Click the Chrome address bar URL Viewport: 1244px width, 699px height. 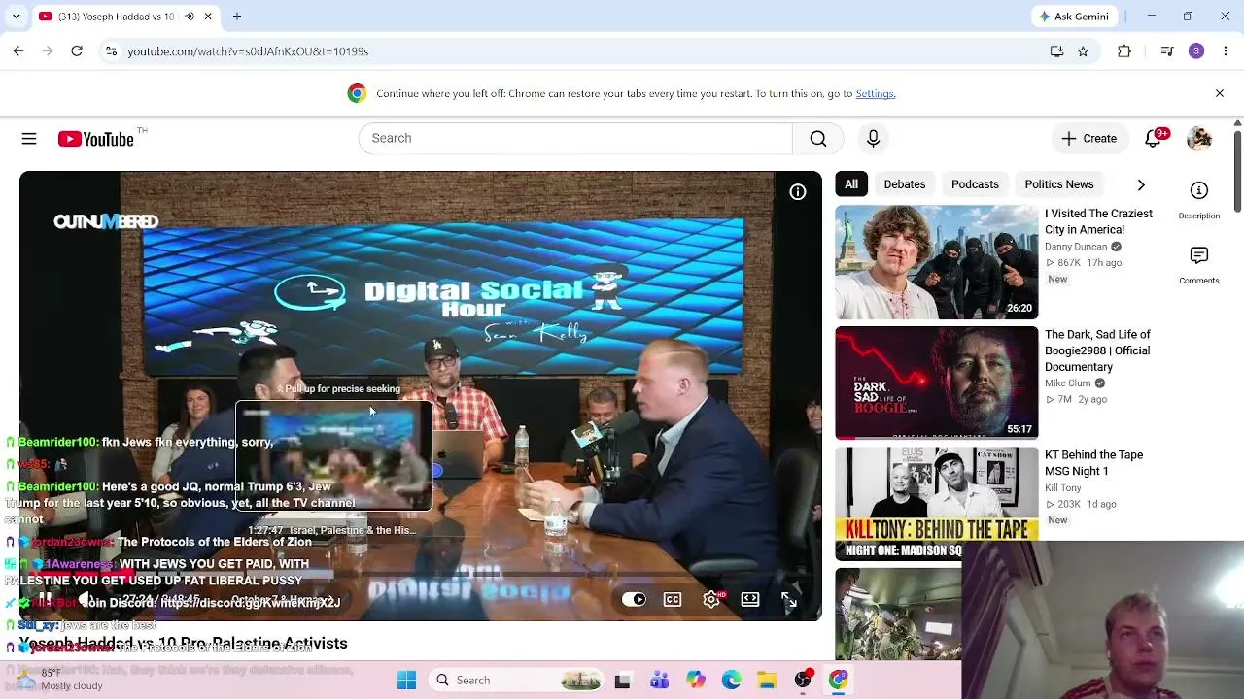pyautogui.click(x=248, y=51)
